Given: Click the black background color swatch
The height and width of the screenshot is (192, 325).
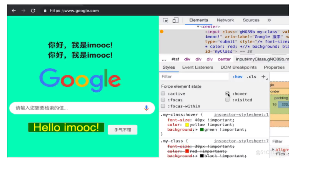Looking at the screenshot, I should coord(202,156).
